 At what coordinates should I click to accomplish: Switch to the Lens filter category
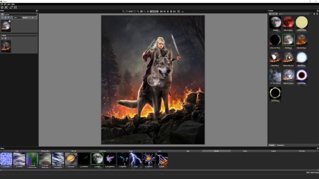pyautogui.click(x=159, y=151)
